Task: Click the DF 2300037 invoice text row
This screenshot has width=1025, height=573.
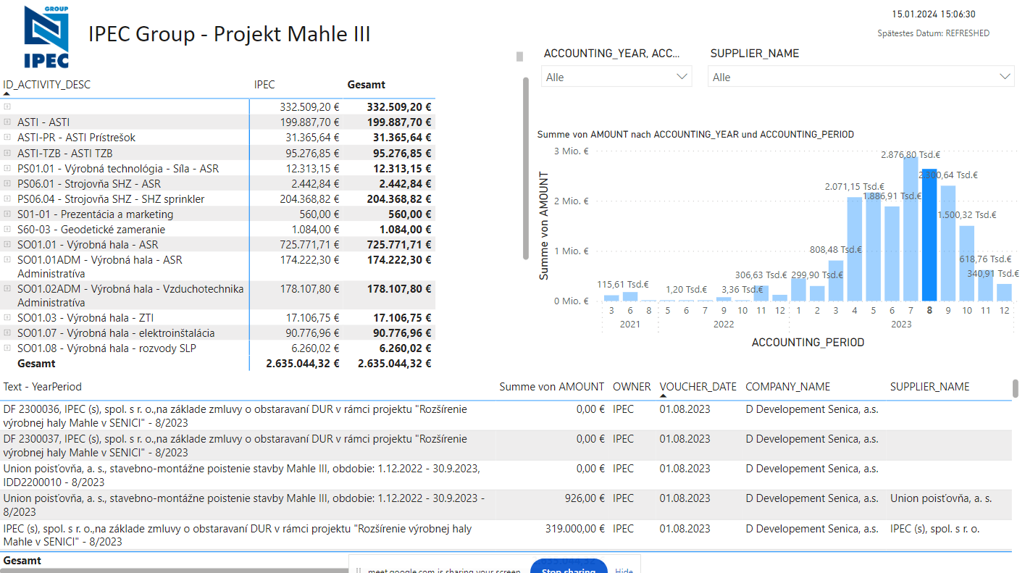Action: click(235, 446)
